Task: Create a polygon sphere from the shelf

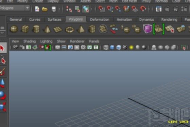Action: [14, 29]
